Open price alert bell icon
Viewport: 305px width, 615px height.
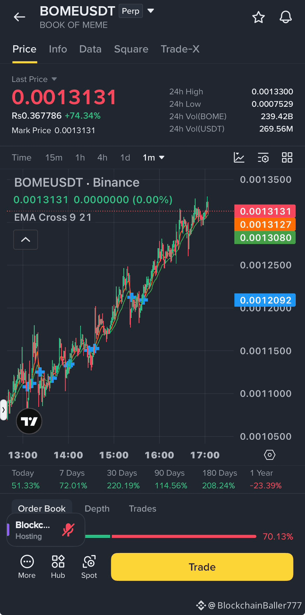tap(285, 17)
